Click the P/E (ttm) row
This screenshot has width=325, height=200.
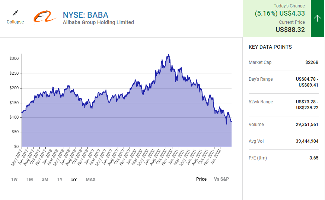283,158
